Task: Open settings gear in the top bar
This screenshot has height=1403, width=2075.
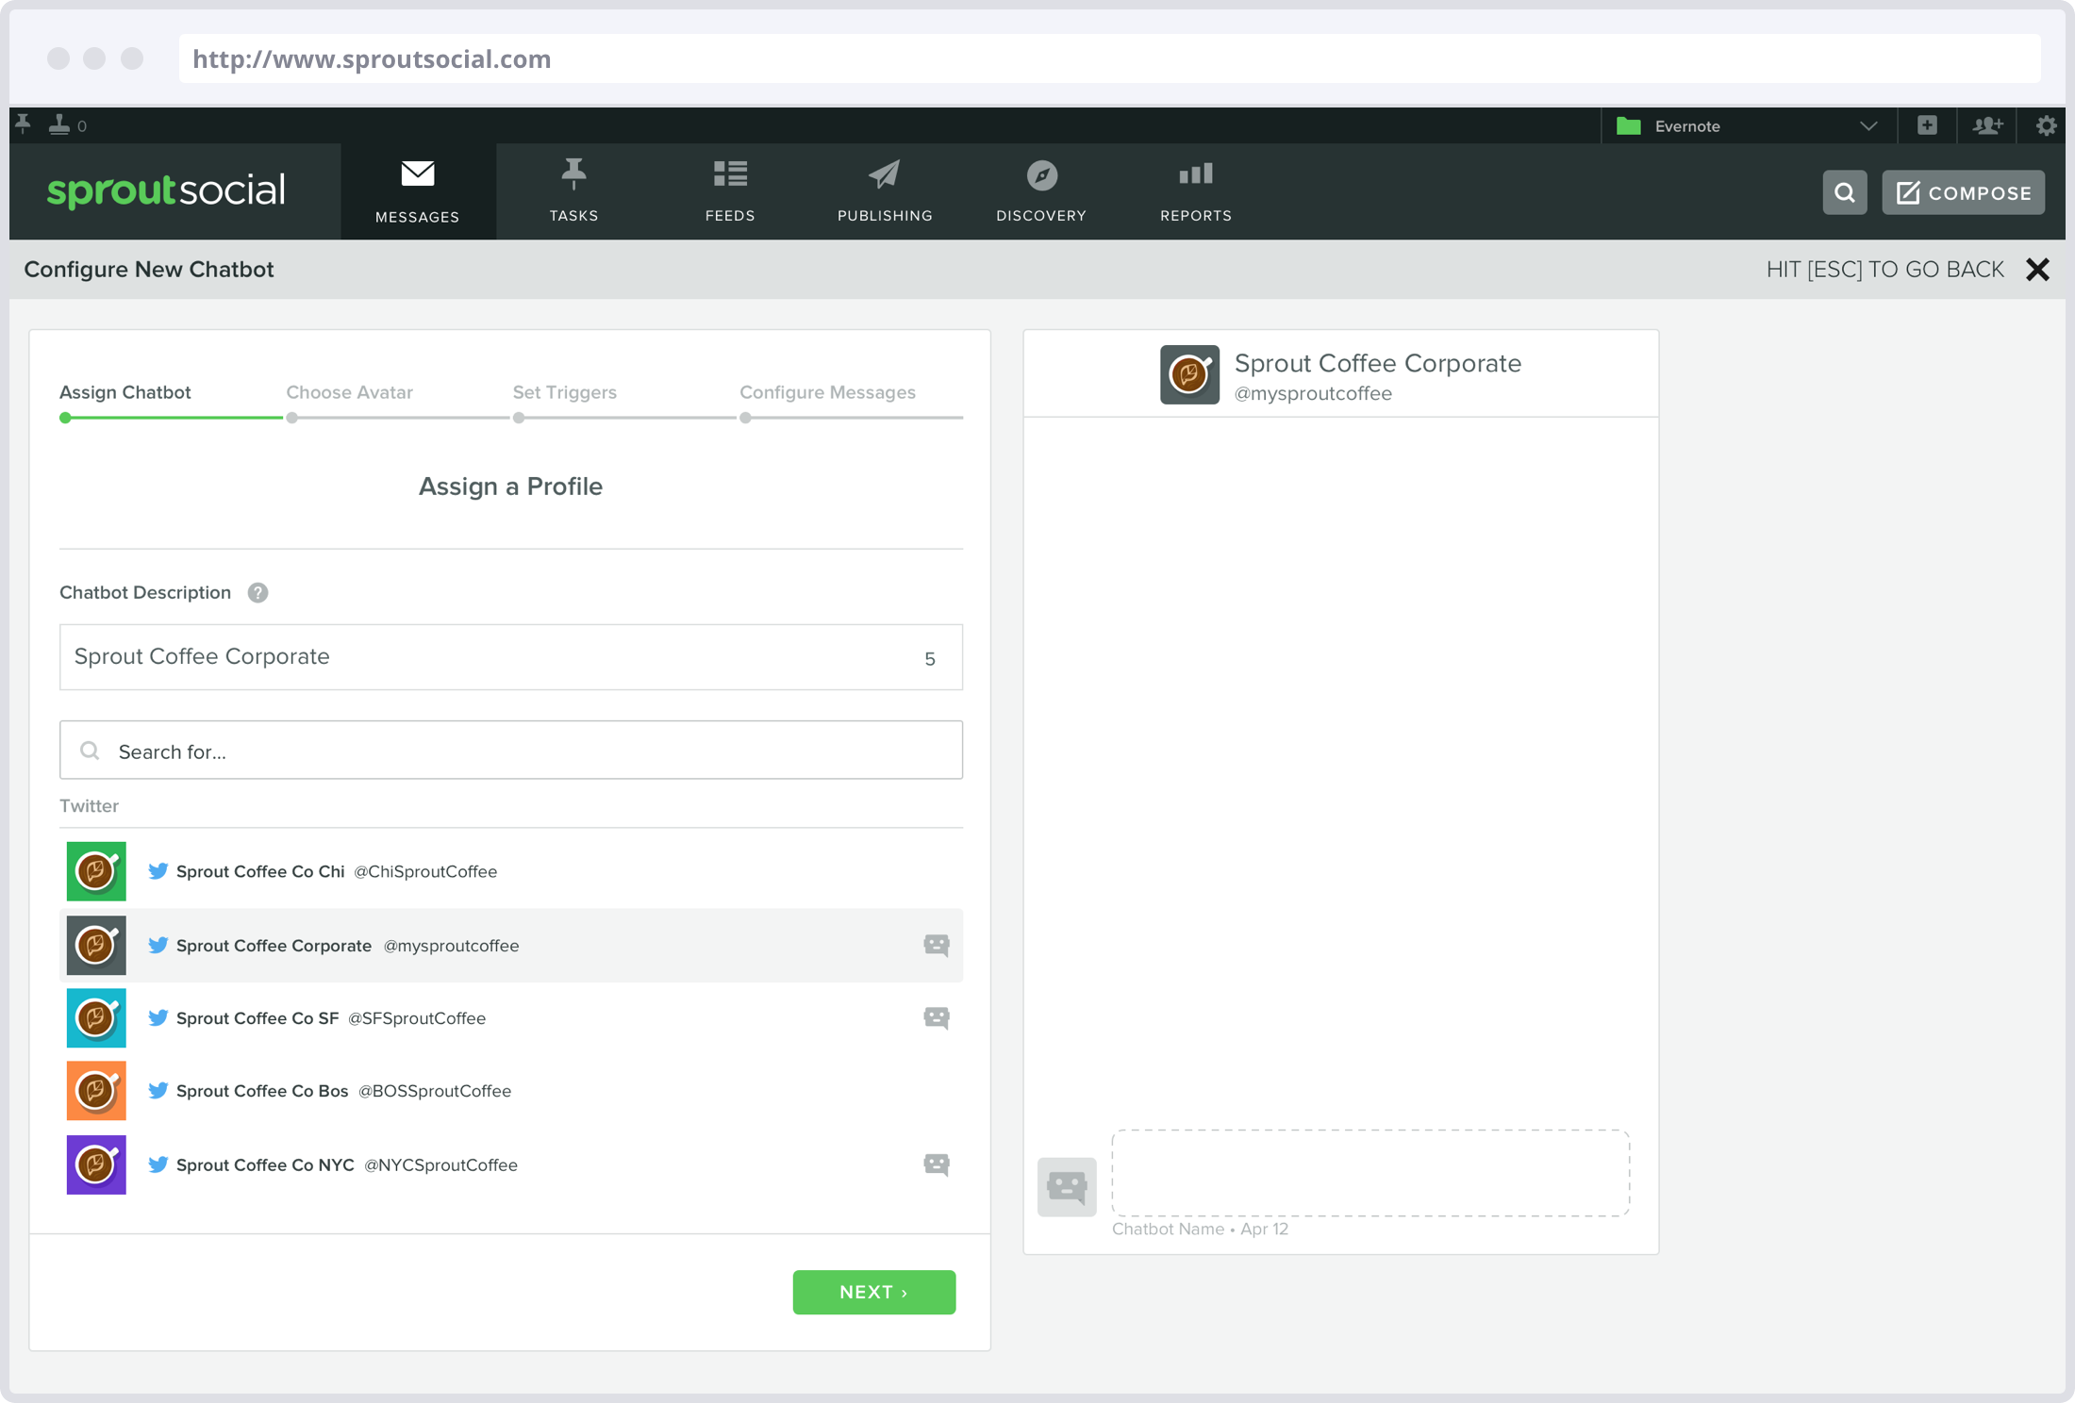Action: pos(2046,125)
